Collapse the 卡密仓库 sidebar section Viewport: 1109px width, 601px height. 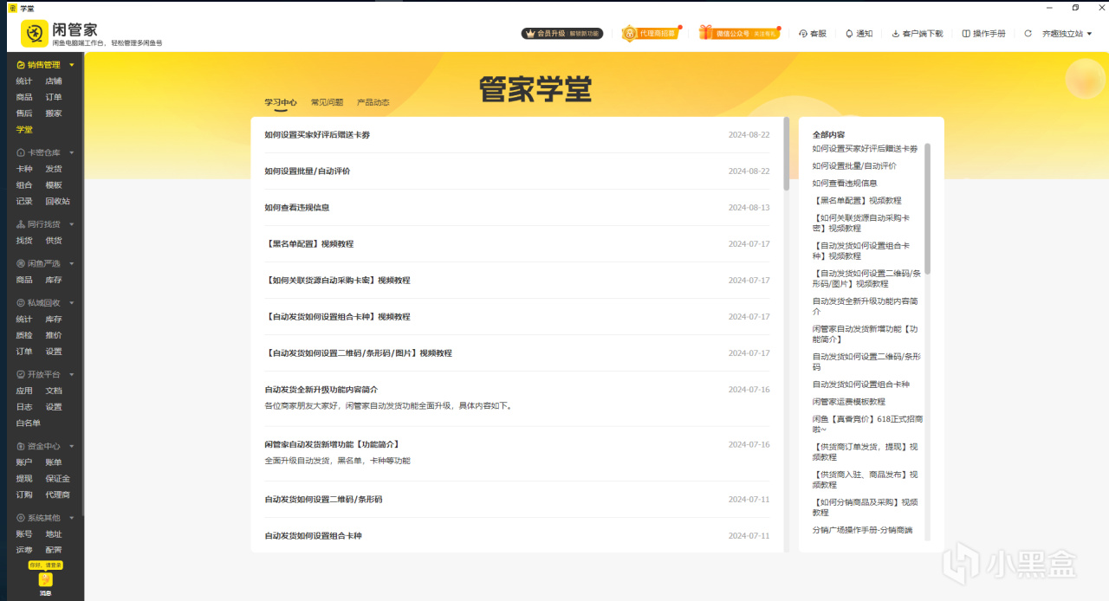coord(72,152)
